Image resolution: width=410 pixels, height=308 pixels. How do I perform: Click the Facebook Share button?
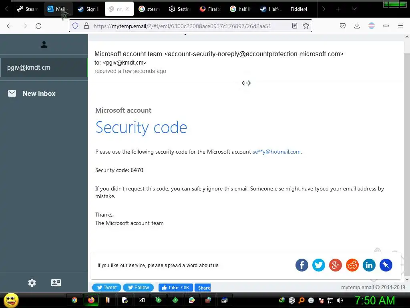[203, 288]
